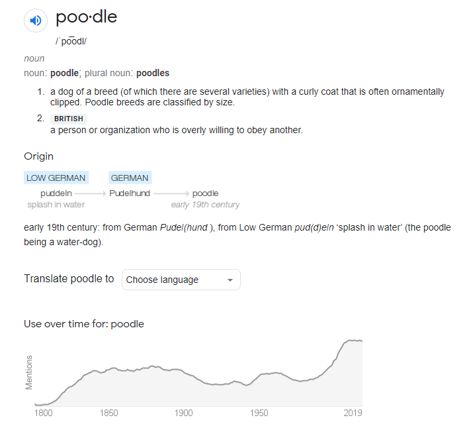Screen dimensions: 471x434
Task: Click the poodle word in origin diagram
Action: [205, 193]
